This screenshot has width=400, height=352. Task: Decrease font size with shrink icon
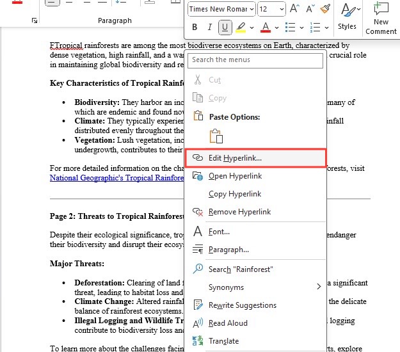pyautogui.click(x=310, y=9)
